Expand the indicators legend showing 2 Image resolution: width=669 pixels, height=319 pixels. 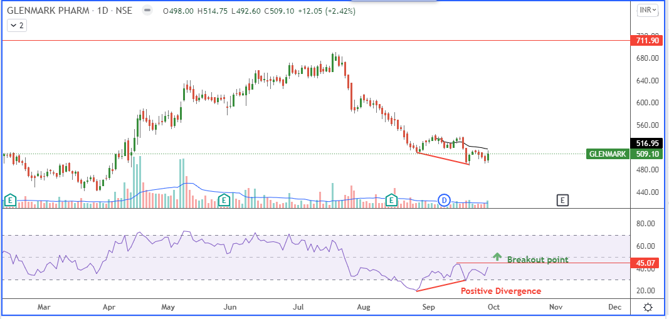click(x=17, y=26)
